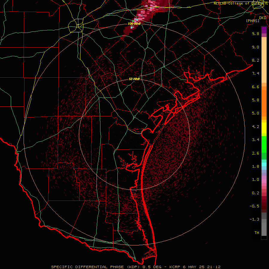Screen dimensions: 269x269
Task: Click the [PHAS] unit label above scale
Action: [253, 21]
